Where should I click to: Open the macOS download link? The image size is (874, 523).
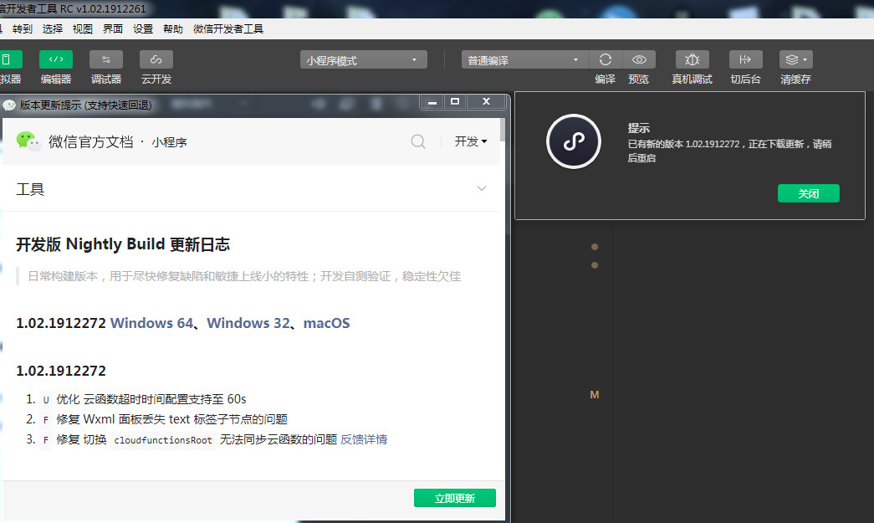coord(327,323)
